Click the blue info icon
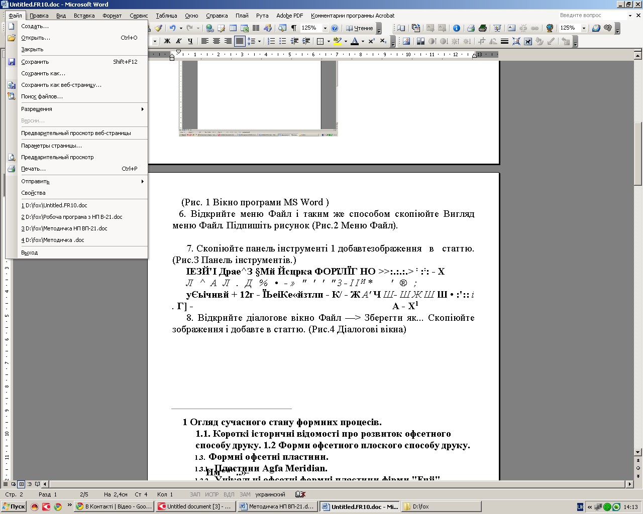Screen dimensions: 643x514 click(x=456, y=28)
